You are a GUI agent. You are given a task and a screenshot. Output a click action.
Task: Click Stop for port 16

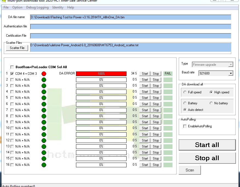click(x=156, y=165)
